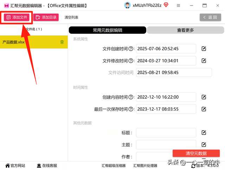Viewport: 225px width, 170px height.
Task: Show help for 文件修改时间
Action: (x=131, y=61)
